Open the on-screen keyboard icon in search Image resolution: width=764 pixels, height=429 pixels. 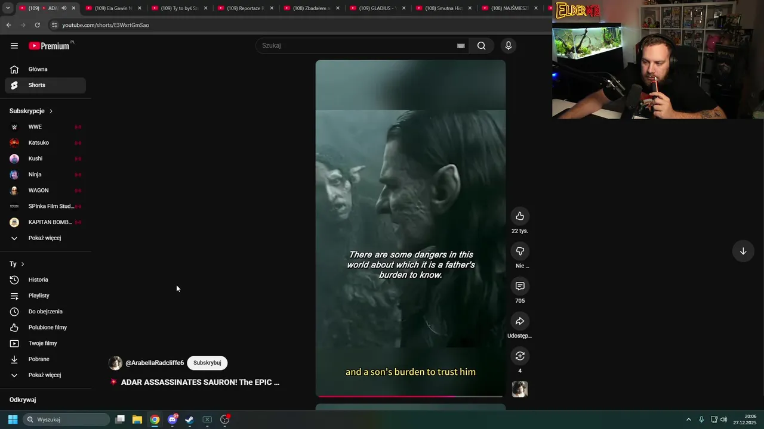(461, 46)
